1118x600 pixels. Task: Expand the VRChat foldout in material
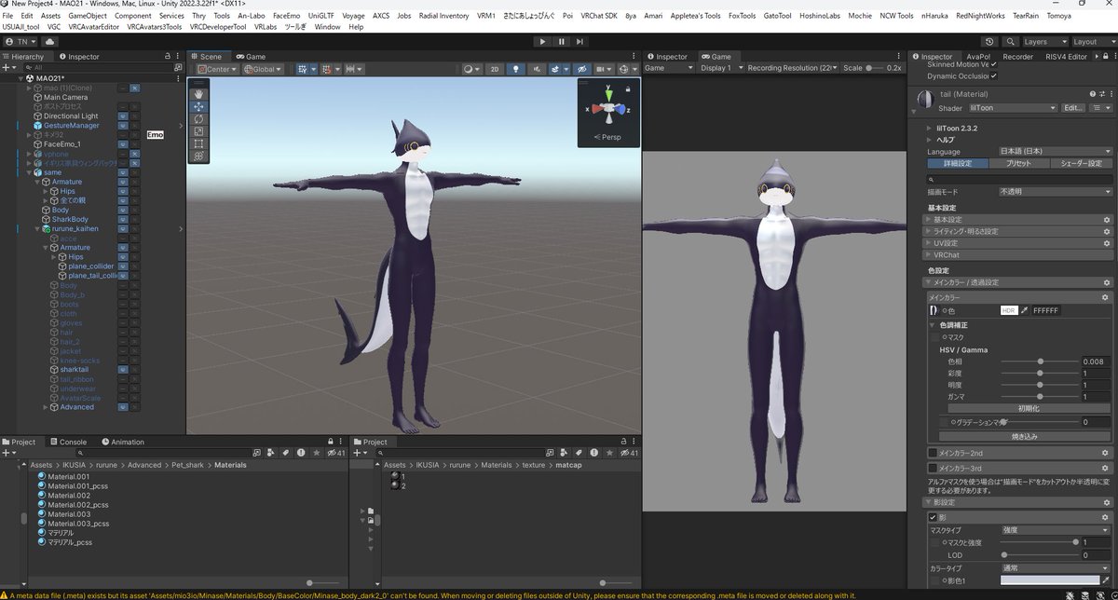[1019, 254]
